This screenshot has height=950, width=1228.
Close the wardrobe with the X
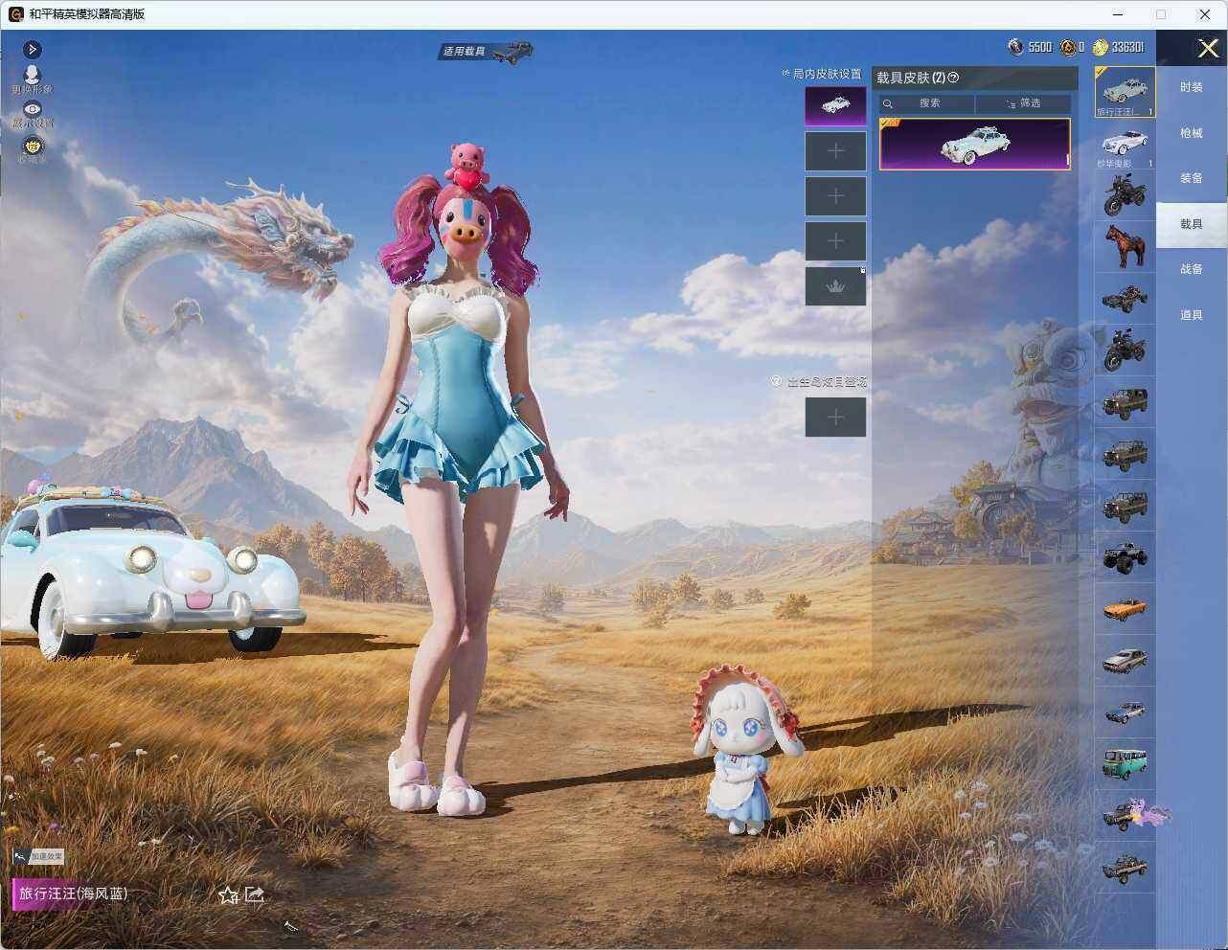[1208, 47]
